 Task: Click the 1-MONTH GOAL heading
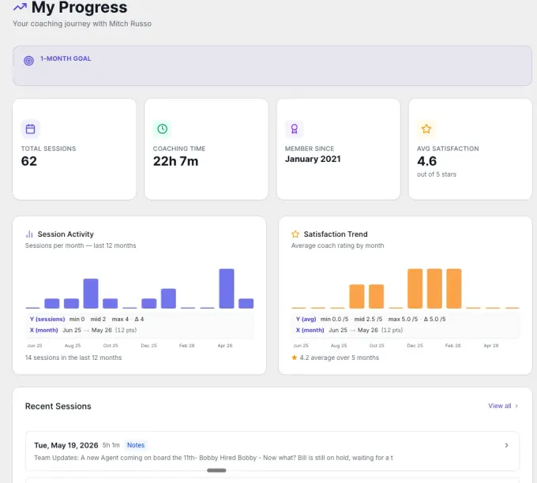[66, 58]
